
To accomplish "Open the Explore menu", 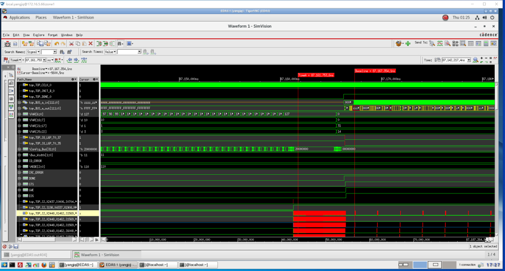I will (x=39, y=35).
